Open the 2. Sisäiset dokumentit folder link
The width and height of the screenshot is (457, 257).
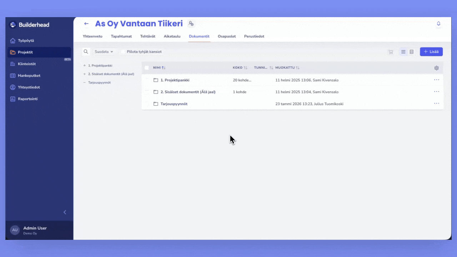pos(188,92)
